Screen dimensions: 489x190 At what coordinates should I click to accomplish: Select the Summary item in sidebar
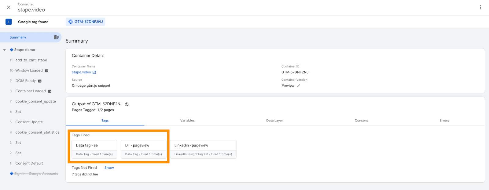coord(31,37)
